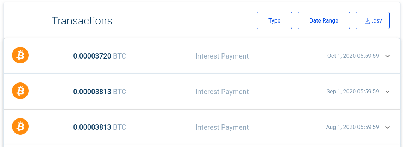
Task: Open the Type filter
Action: 274,20
